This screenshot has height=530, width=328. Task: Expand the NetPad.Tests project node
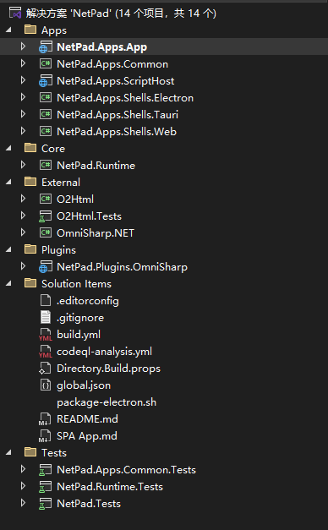23,503
